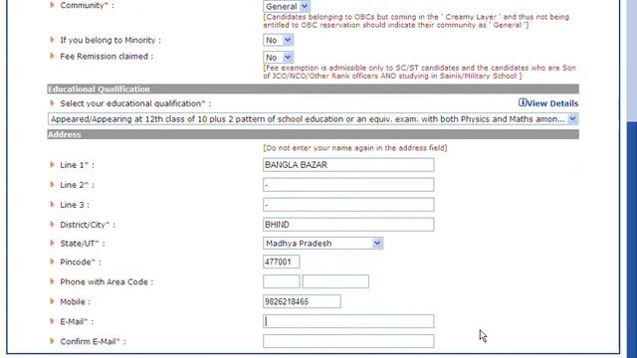This screenshot has width=637, height=358.
Task: Open the Minority dropdown set to No
Action: [279, 40]
